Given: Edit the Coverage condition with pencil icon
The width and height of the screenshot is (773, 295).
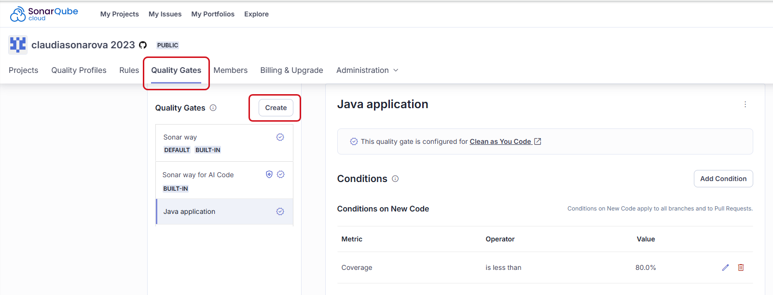Looking at the screenshot, I should (725, 267).
